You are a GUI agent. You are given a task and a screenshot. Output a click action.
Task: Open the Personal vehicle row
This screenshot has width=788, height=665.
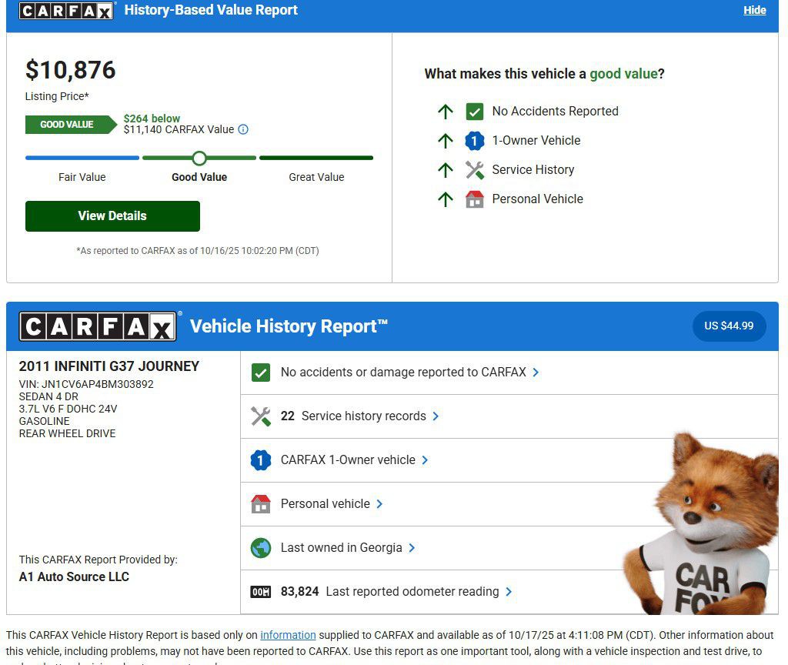[x=325, y=504]
